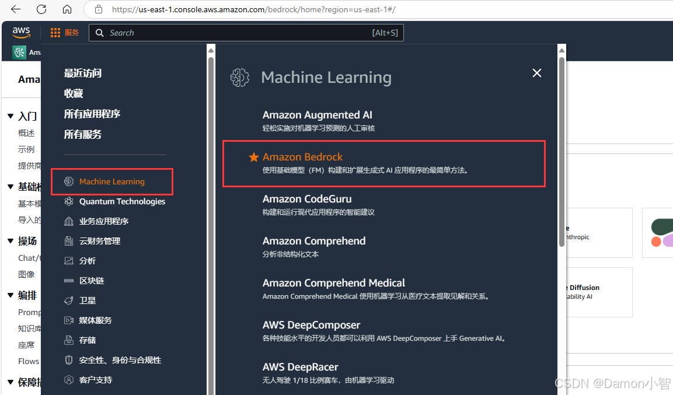Open the AWS logo home
Screen dimensions: 673x395
(x=21, y=32)
